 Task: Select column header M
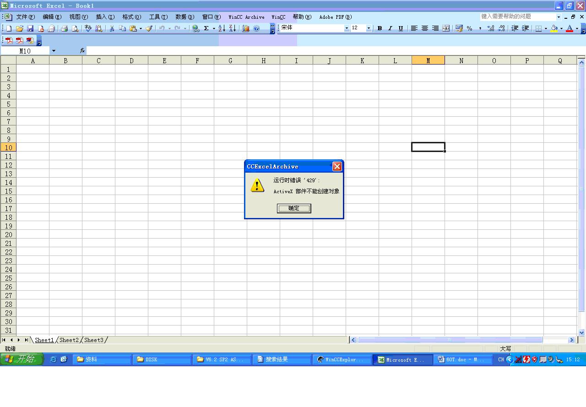click(428, 60)
